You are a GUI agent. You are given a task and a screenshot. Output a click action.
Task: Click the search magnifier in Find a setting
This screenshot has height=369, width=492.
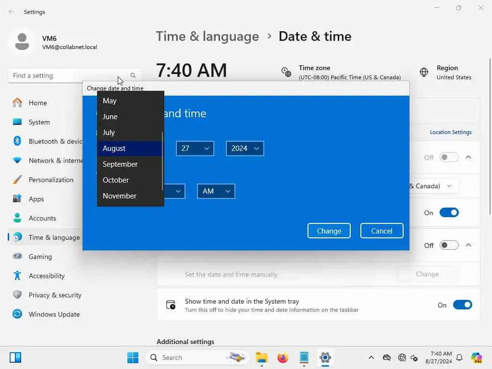[133, 75]
